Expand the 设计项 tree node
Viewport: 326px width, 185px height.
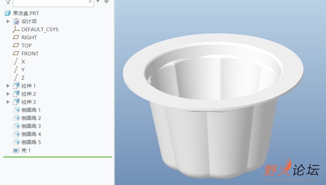(x=8, y=21)
